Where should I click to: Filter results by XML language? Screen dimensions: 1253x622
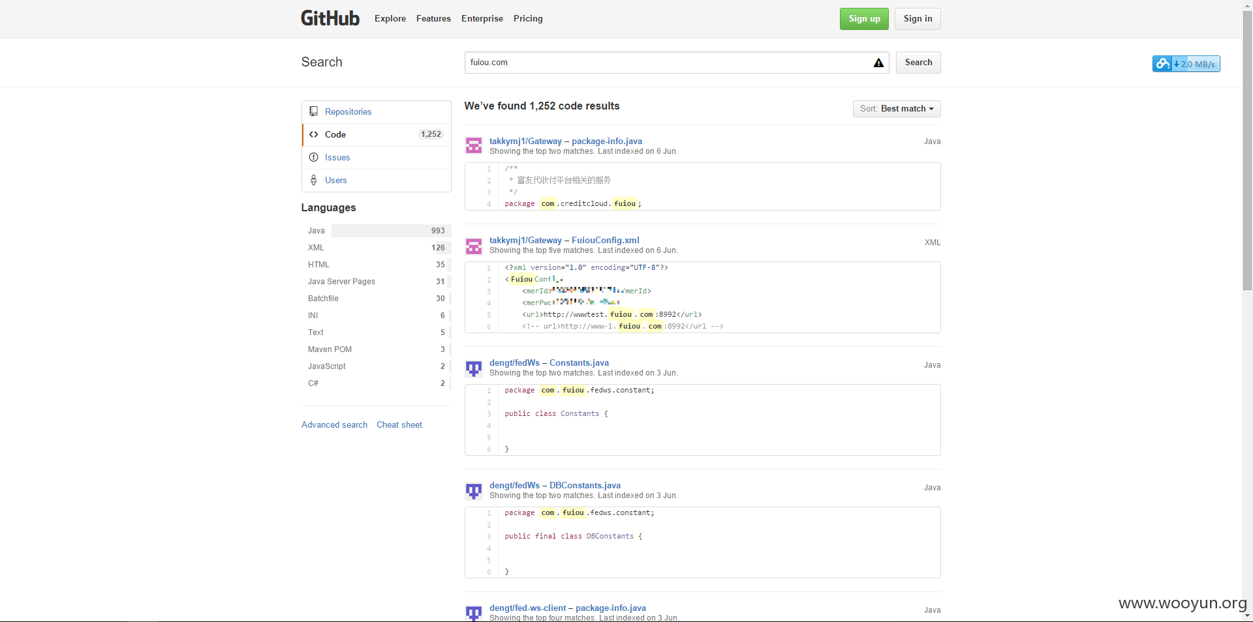pos(377,248)
